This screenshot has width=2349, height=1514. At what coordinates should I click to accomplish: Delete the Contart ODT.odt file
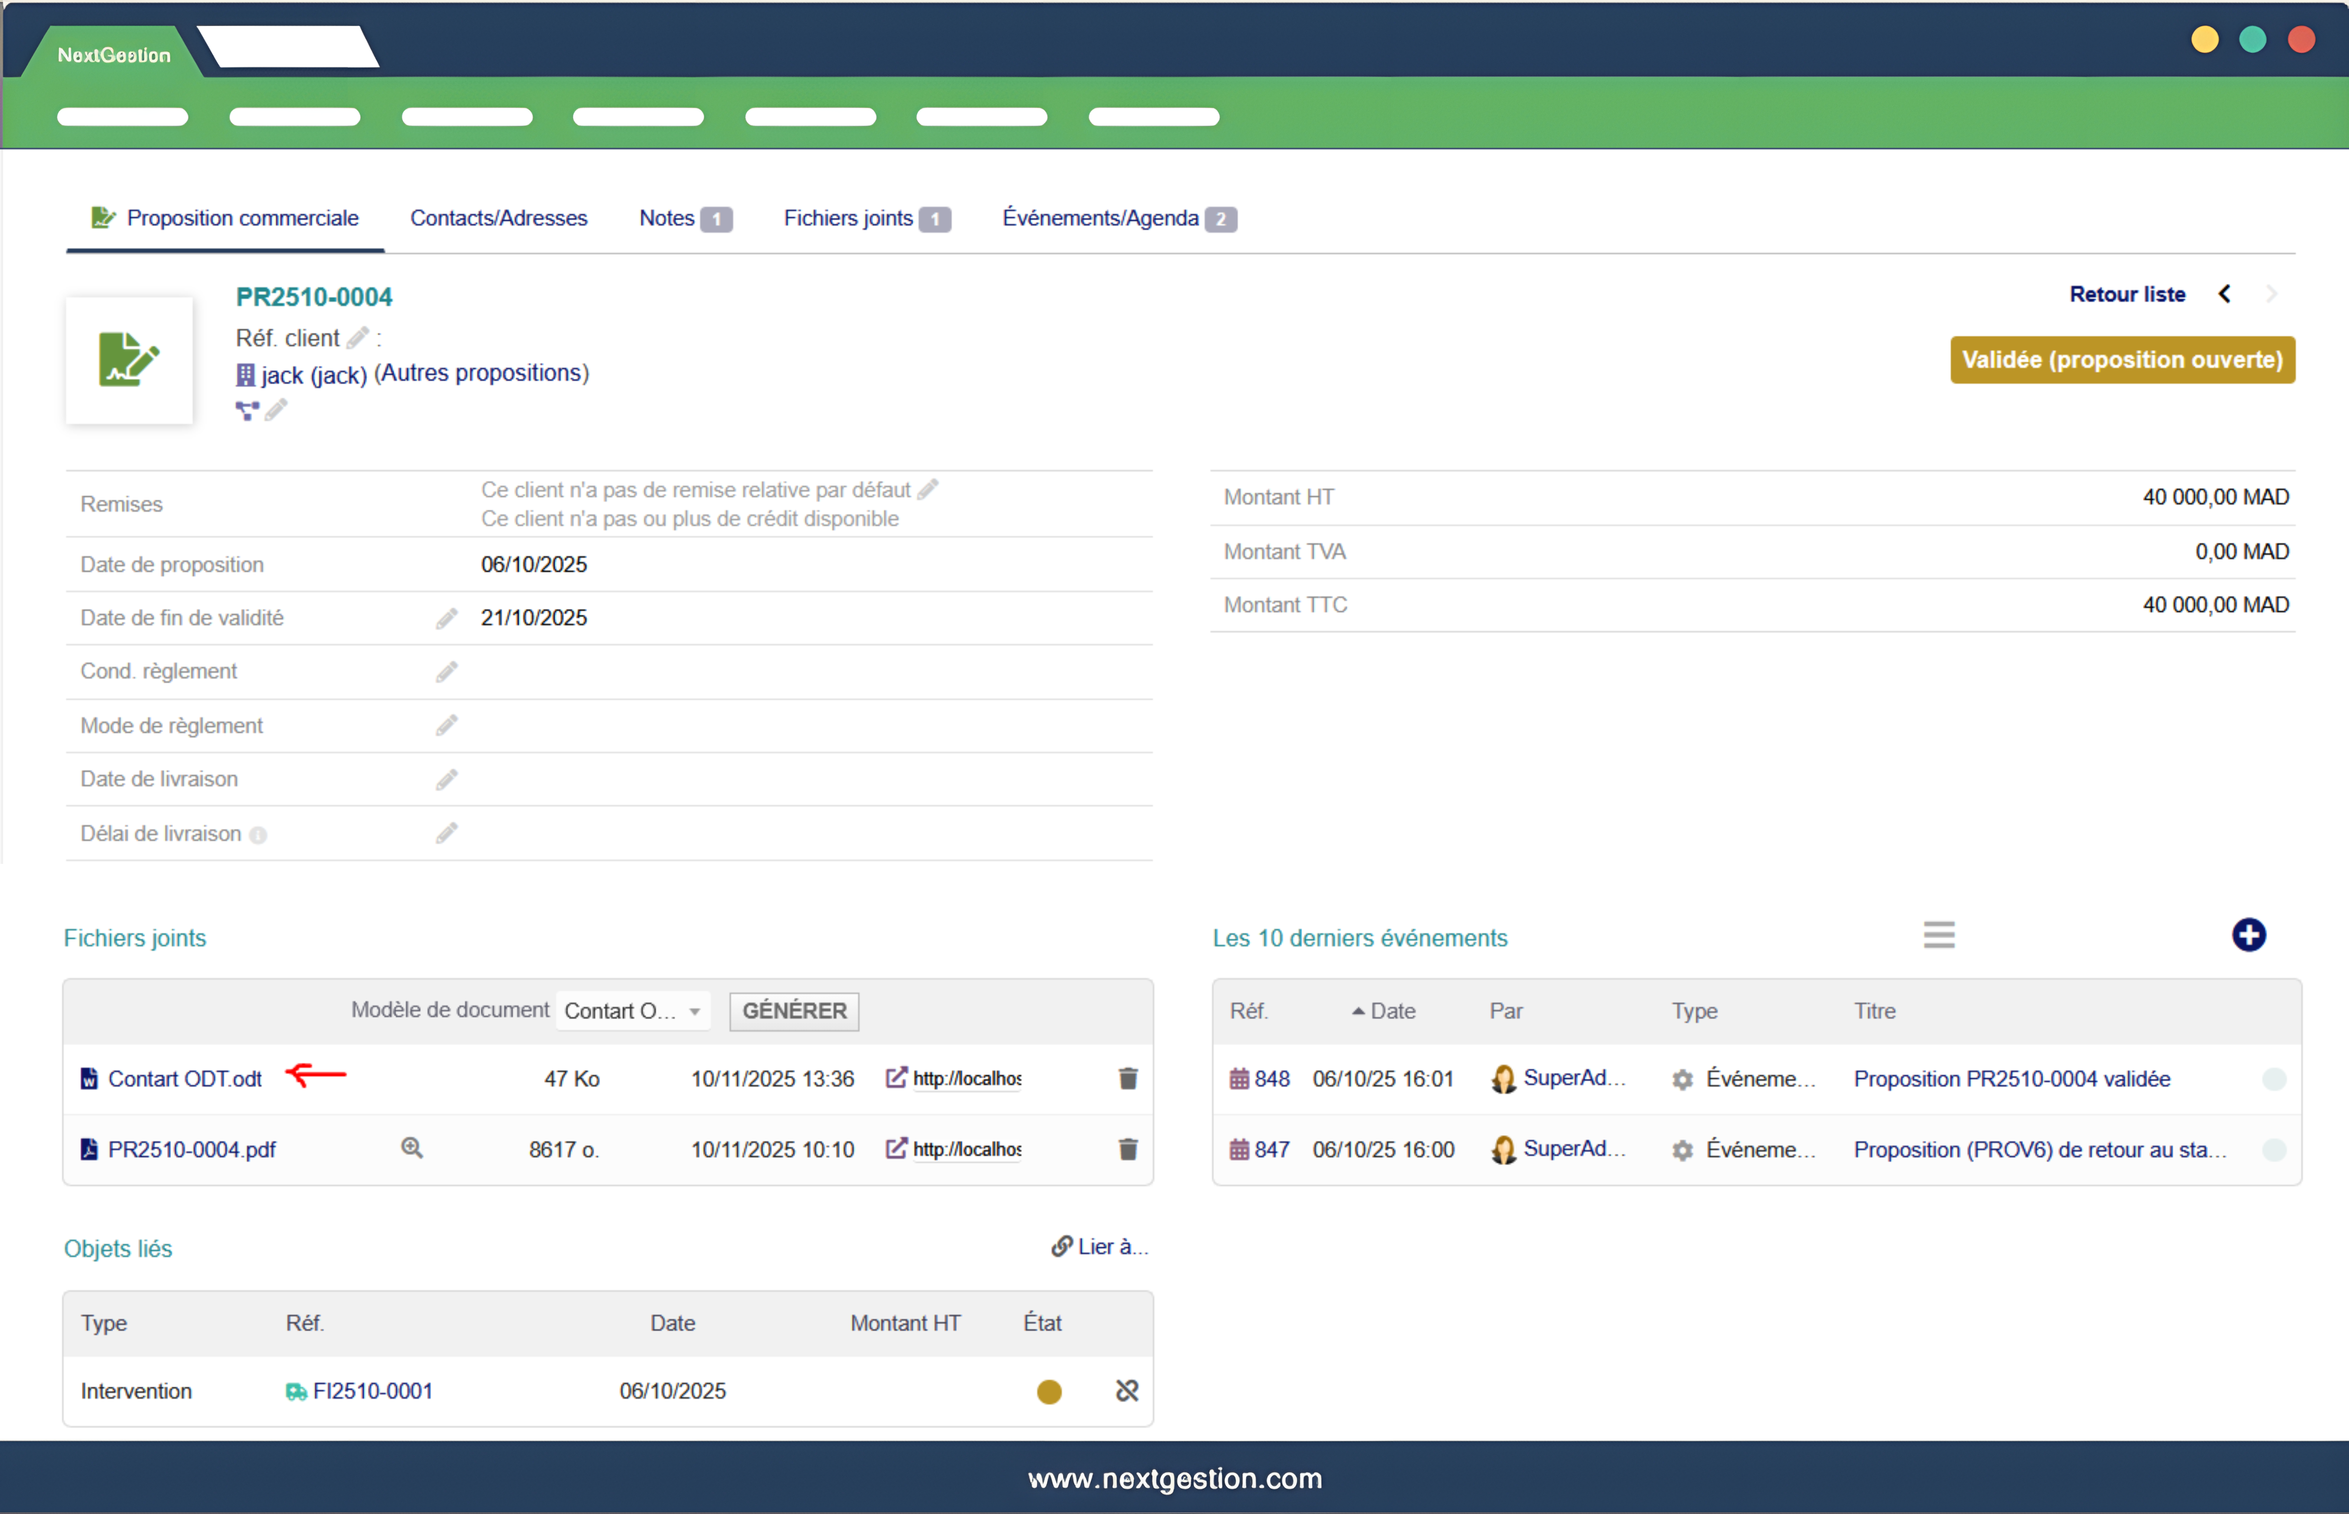click(1127, 1078)
